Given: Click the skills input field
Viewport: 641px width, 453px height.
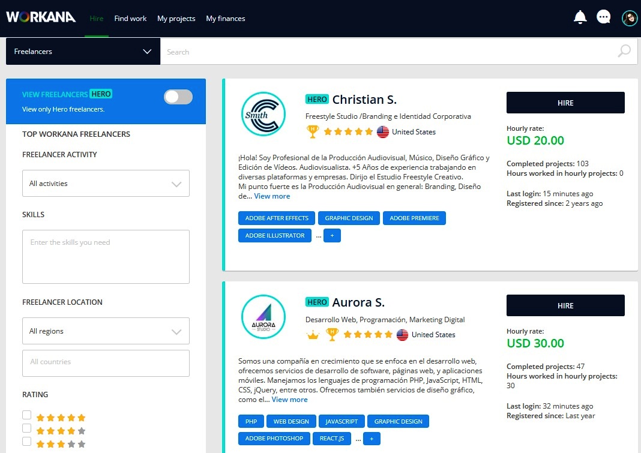Looking at the screenshot, I should pyautogui.click(x=106, y=256).
